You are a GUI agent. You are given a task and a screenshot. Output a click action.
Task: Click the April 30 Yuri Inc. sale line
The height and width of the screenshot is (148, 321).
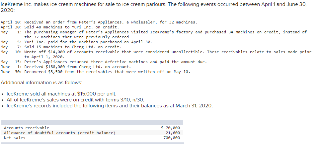pos(60,27)
